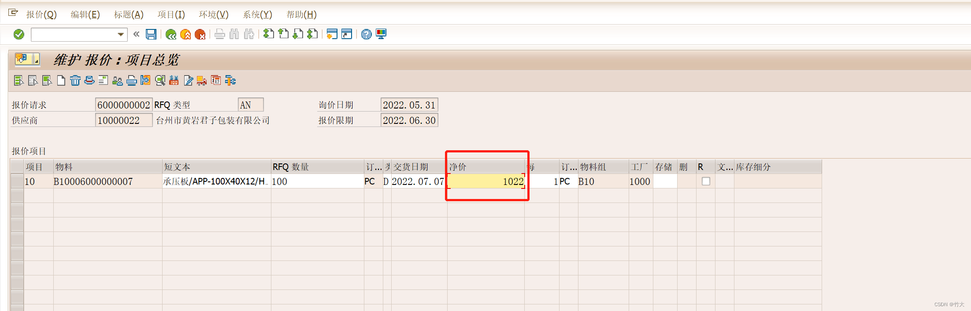Open the command field dropdown arrow
This screenshot has width=971, height=311.
120,34
